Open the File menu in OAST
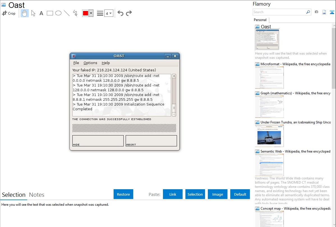Screen dimensions: 336x227 tap(76, 63)
